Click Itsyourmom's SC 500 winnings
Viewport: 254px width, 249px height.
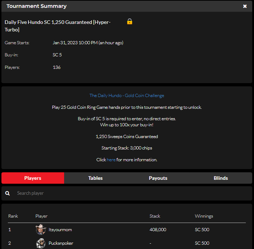click(202, 230)
